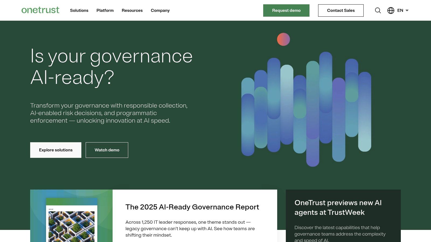
Task: Open the OneTrust TrustWeek AI agents headline
Action: tap(338, 208)
